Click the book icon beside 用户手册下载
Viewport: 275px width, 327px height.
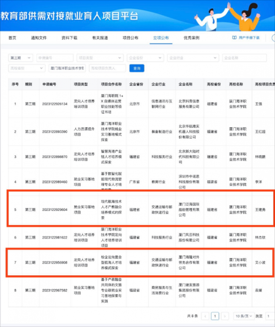(234, 38)
